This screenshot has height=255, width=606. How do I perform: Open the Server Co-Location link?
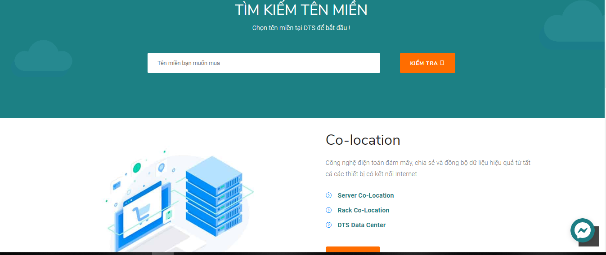pos(366,195)
